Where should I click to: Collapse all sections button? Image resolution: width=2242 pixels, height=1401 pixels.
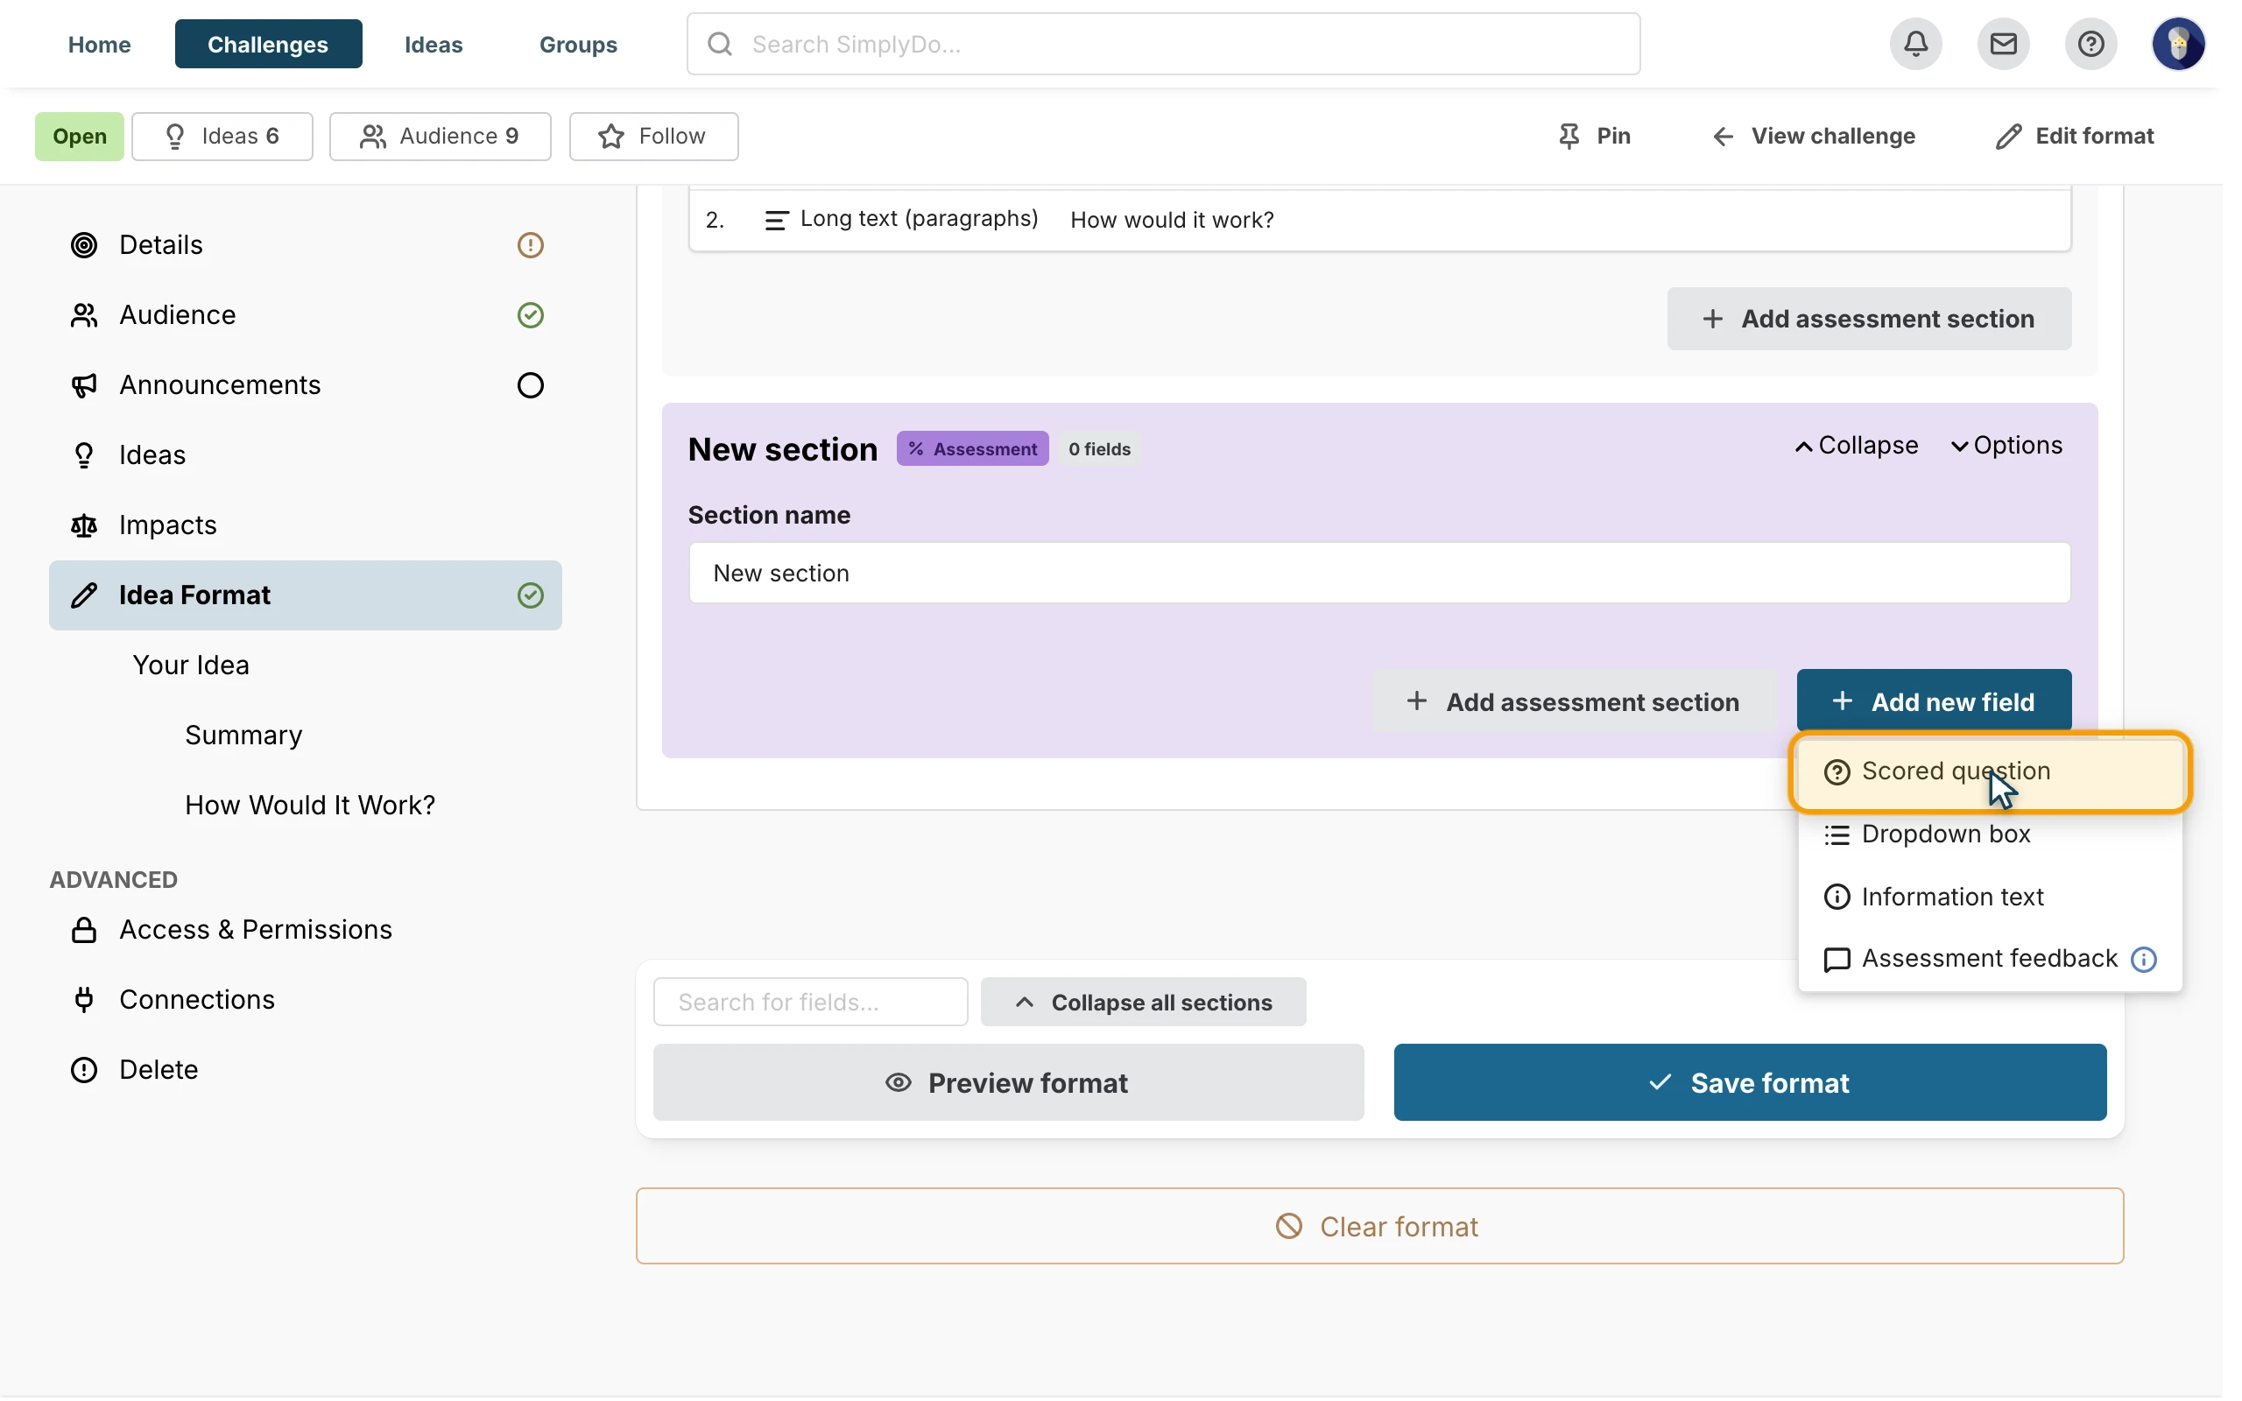coord(1143,1003)
